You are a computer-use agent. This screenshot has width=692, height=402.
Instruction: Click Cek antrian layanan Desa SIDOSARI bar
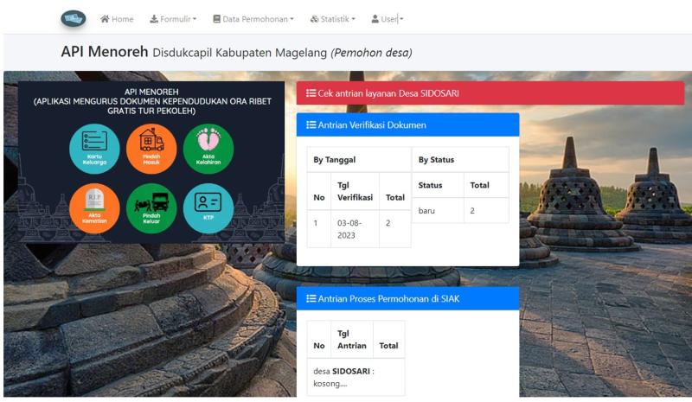490,93
